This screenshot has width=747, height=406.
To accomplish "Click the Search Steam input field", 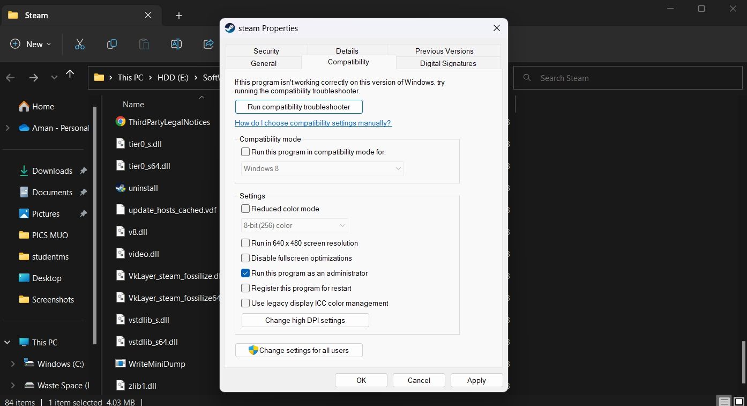I will click(628, 78).
